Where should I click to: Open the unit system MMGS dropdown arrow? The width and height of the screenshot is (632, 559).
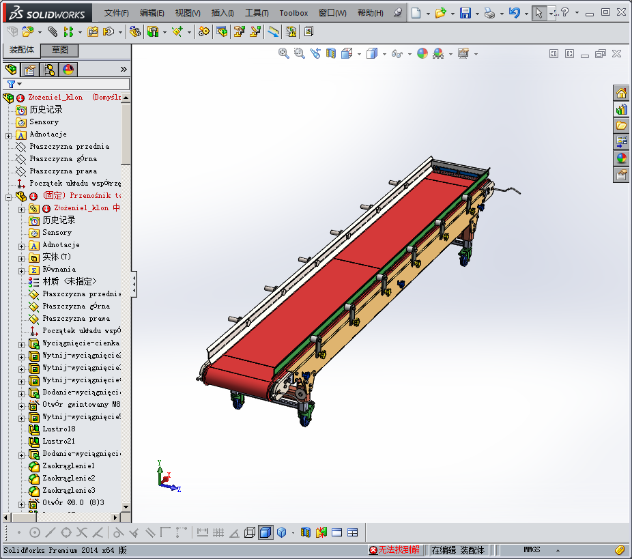tap(558, 550)
